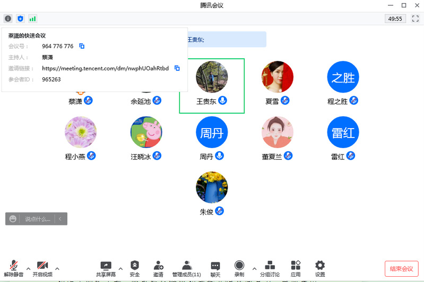Viewport: 424px width, 282px height.
Task: Open breakout rooms (分组讨论)
Action: pyautogui.click(x=270, y=268)
